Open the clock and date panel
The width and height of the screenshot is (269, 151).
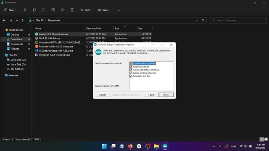[x=260, y=146]
